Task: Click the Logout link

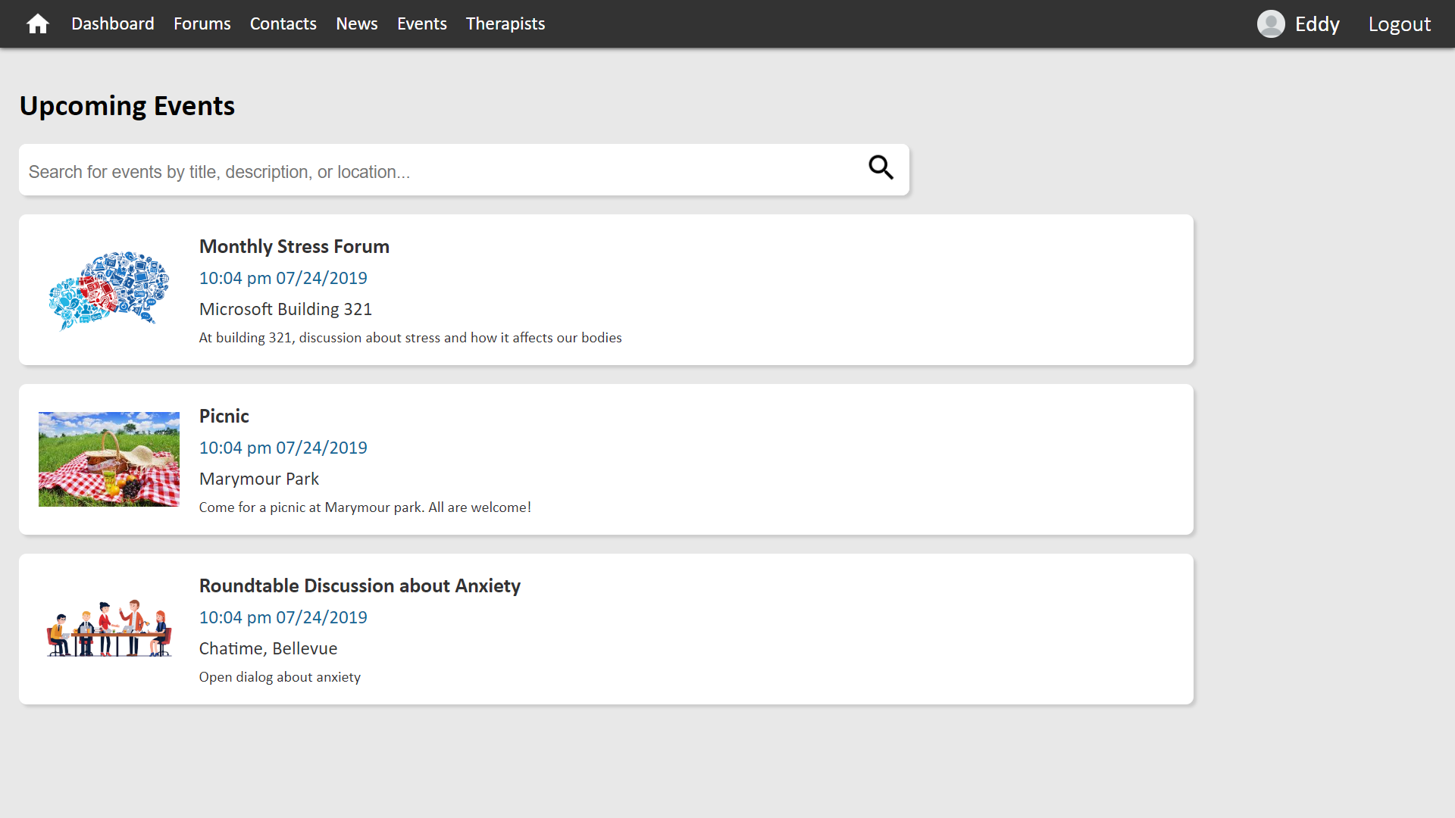Action: pyautogui.click(x=1400, y=24)
